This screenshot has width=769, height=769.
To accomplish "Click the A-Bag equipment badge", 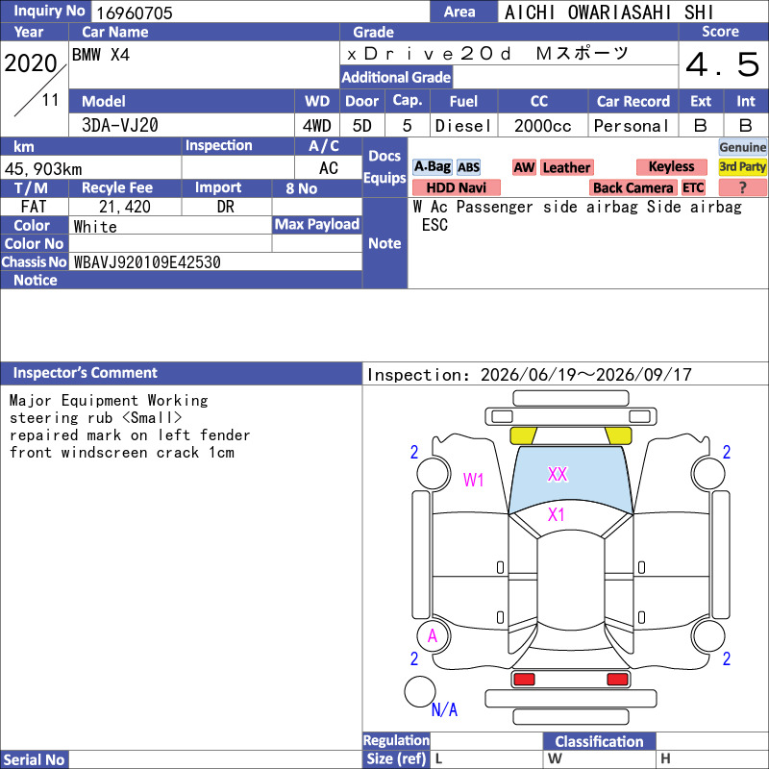I will 432,167.
